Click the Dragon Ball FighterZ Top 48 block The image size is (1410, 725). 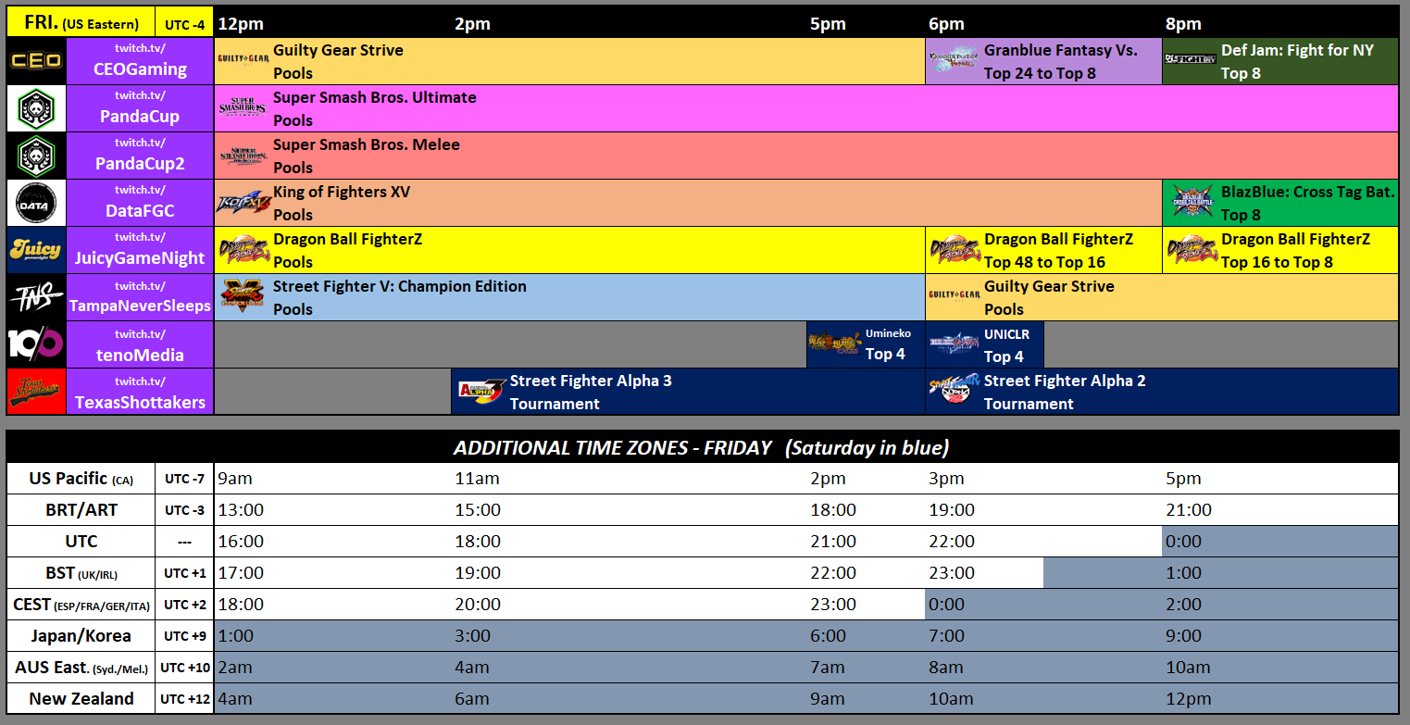coord(1042,249)
